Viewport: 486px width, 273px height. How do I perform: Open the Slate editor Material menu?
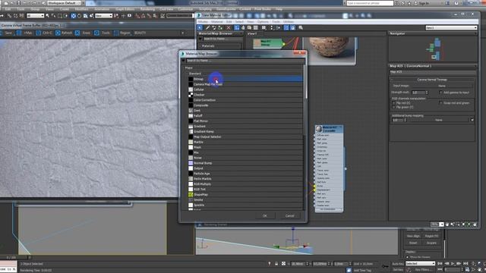coord(217,22)
